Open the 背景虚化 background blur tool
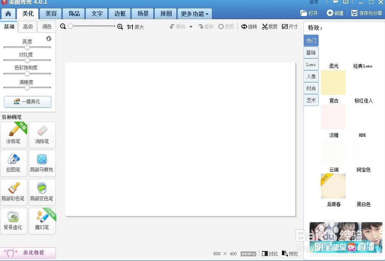385x261 pixels. [14, 221]
